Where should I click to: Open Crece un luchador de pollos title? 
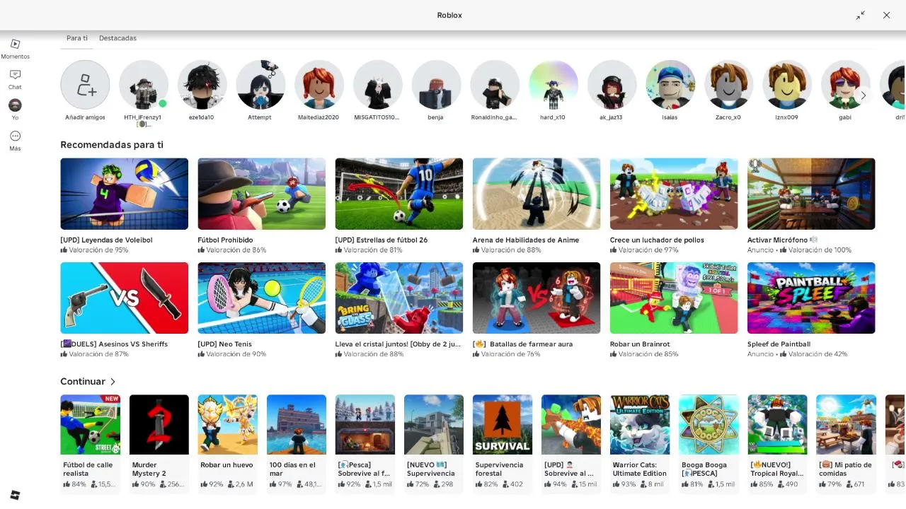[657, 240]
